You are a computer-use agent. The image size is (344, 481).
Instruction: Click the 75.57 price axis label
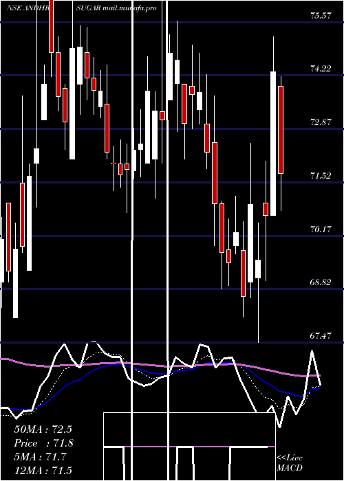[321, 15]
